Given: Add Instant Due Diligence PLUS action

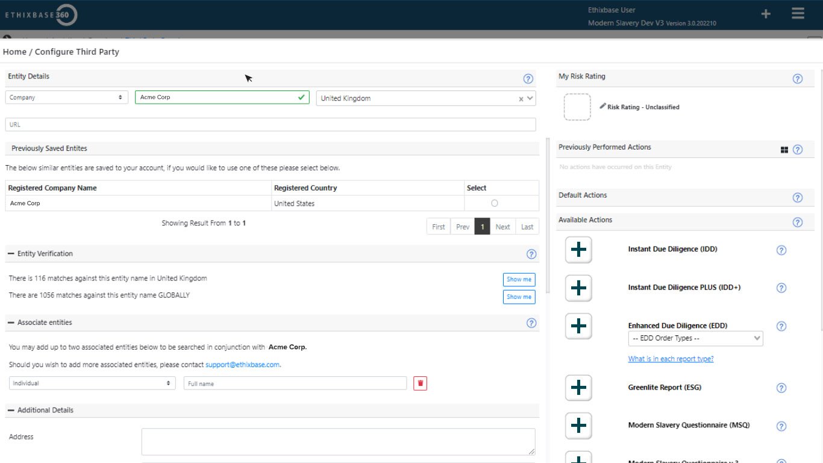Looking at the screenshot, I should pos(578,288).
